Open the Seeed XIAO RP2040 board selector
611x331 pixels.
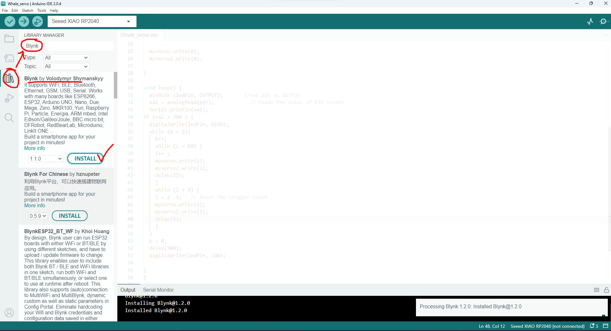[x=92, y=21]
